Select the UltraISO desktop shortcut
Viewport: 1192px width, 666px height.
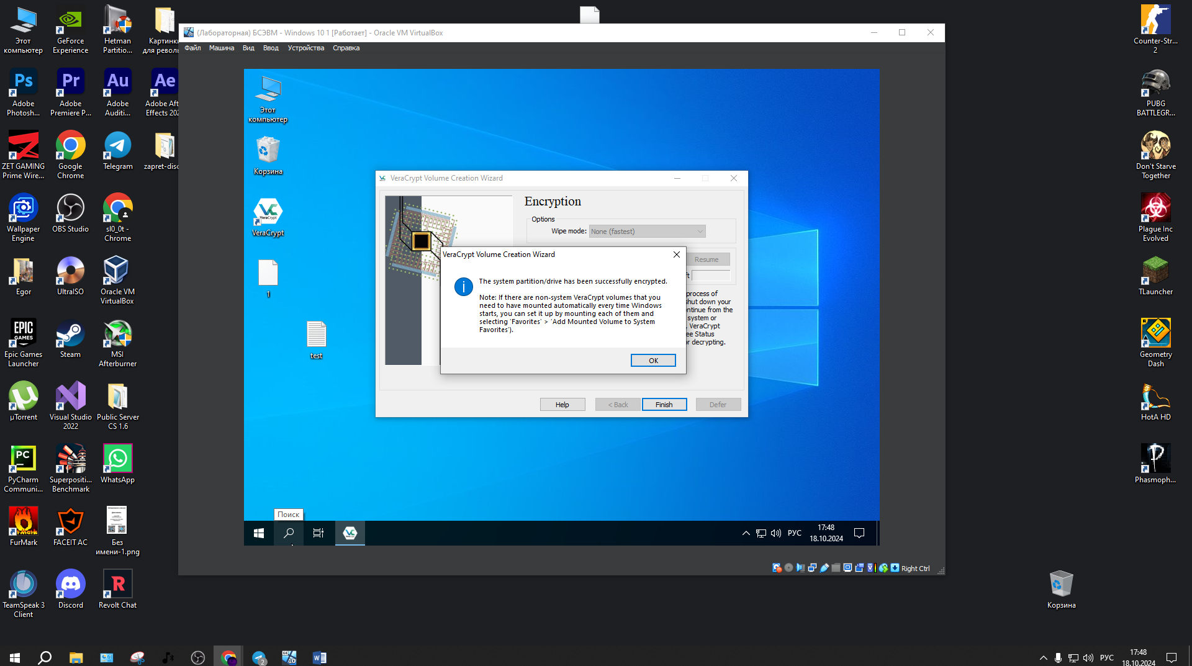click(x=71, y=276)
